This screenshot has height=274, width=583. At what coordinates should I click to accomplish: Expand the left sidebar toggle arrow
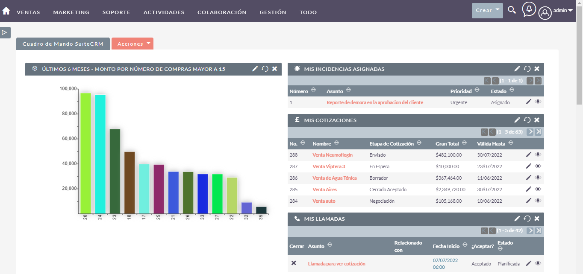tap(5, 32)
